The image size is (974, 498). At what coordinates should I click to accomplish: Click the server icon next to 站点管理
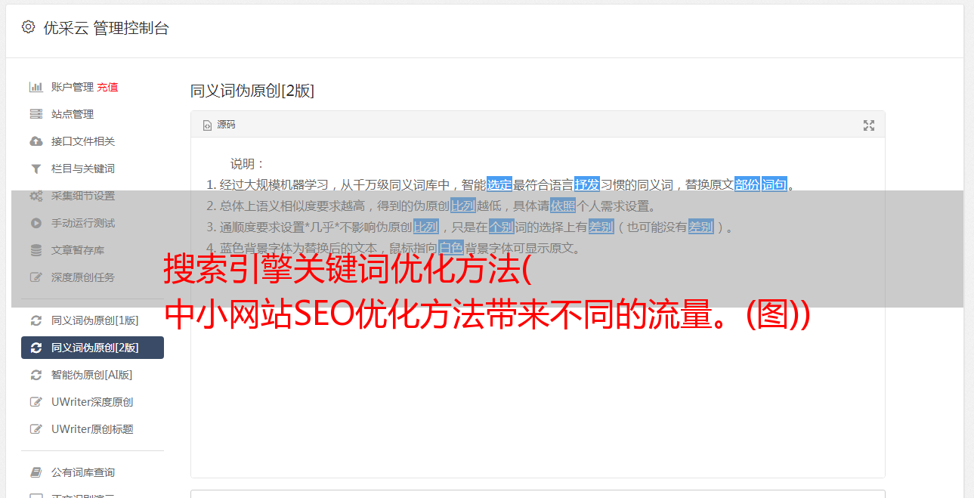(x=36, y=114)
